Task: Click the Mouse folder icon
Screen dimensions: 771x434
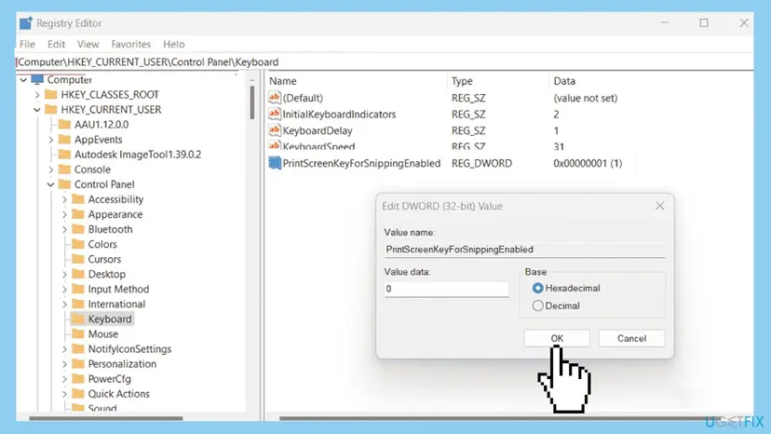Action: [78, 333]
